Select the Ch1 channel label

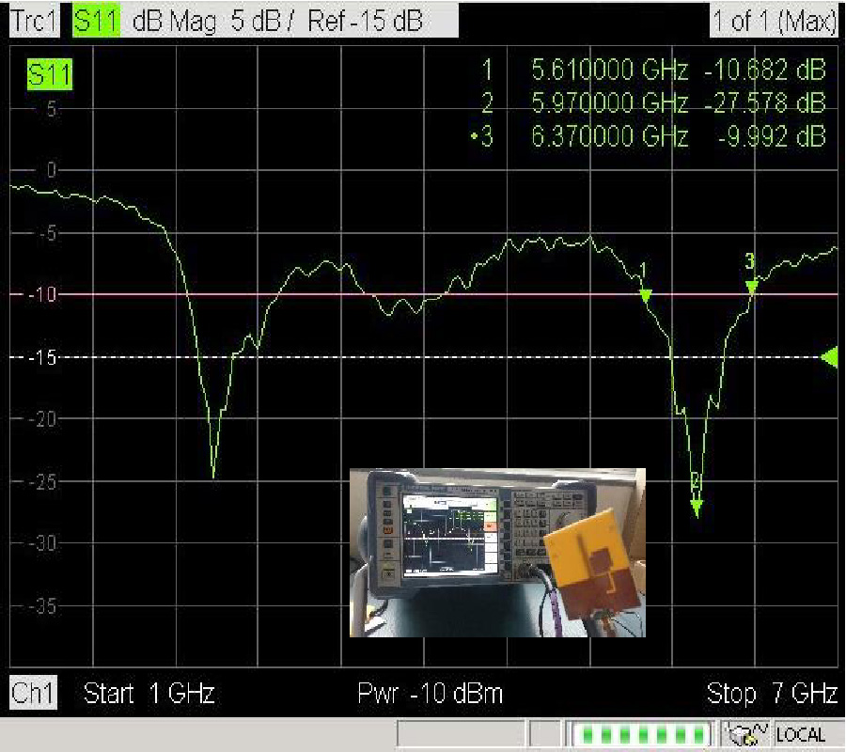[x=34, y=694]
